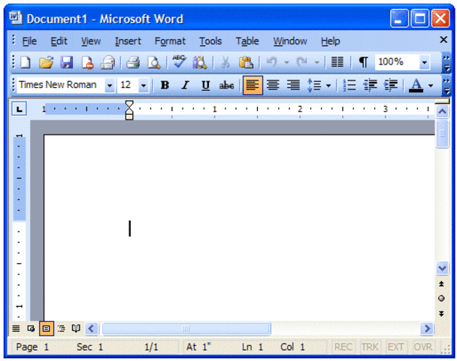Open the Edit menu

(x=59, y=41)
